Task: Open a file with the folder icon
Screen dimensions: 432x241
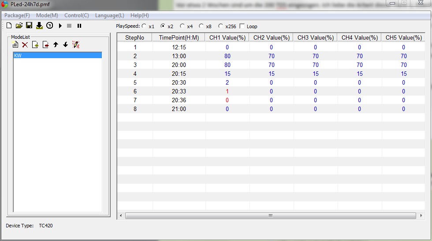Action: point(19,26)
